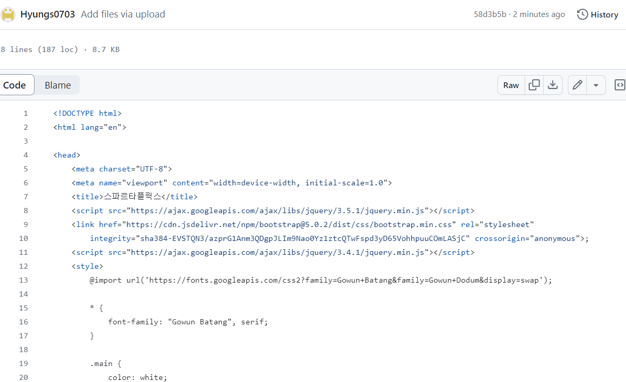Select line number 12
Viewport: 626px width, 382px height.
23,266
